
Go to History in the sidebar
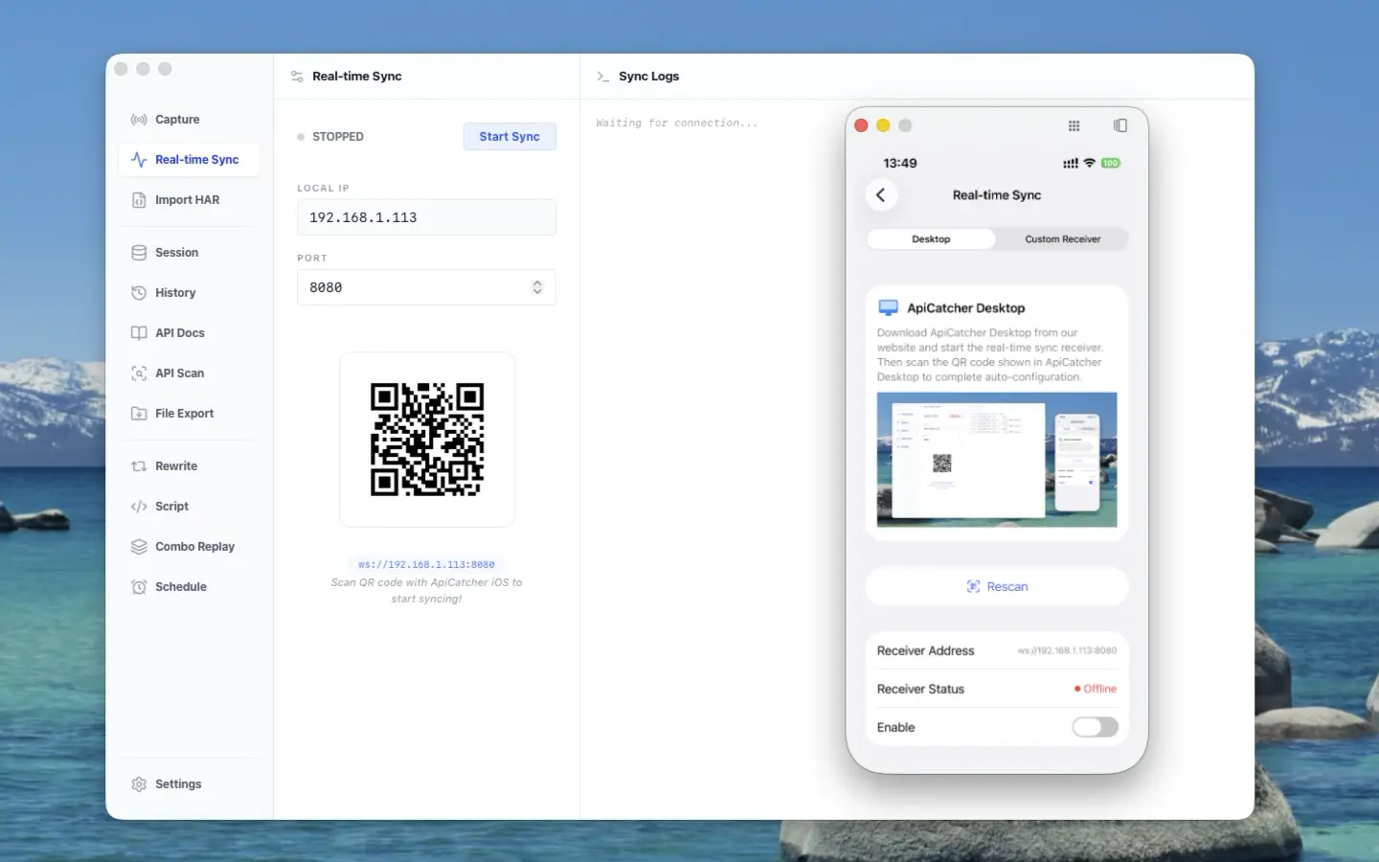coord(189,293)
